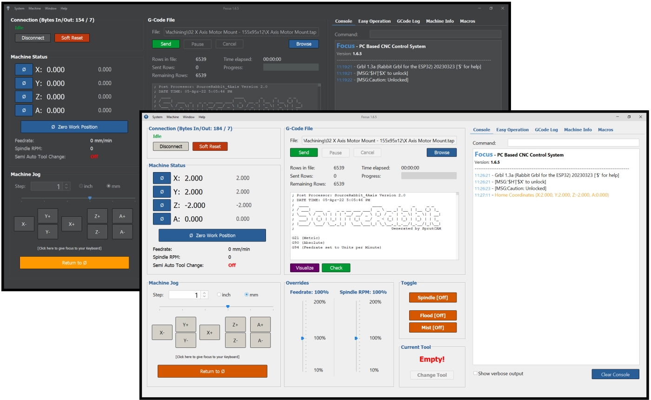Screen dimensions: 651x400
Task: Switch to Macros tab in light window
Action: 605,130
